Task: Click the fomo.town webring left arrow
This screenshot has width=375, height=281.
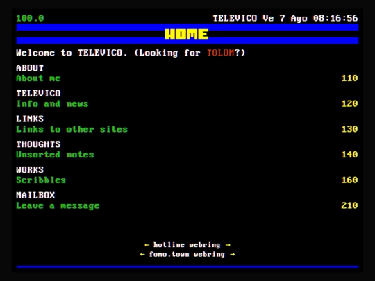Action: (142, 254)
